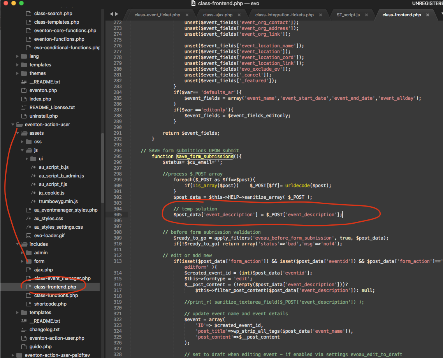Click the image icon next to evo-loader.gif

point(29,235)
